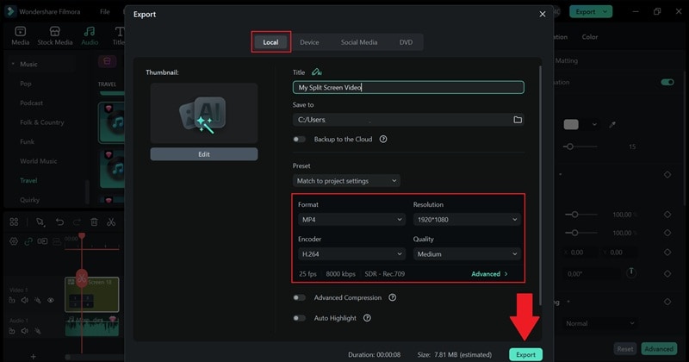Open Advanced export settings link
This screenshot has width=689, height=362.
point(489,273)
